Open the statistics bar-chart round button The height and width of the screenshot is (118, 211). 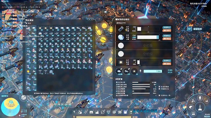206,101
